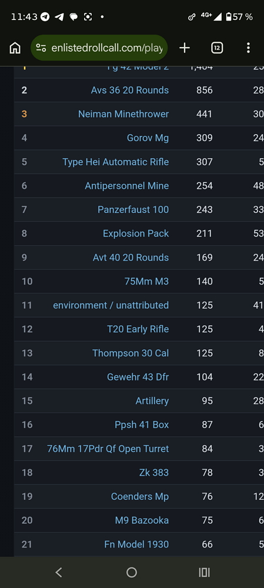Open the Antipersonnel Mine link

pos(127,186)
